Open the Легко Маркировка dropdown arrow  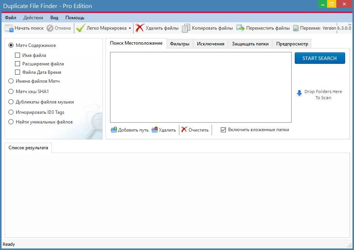pyautogui.click(x=130, y=28)
